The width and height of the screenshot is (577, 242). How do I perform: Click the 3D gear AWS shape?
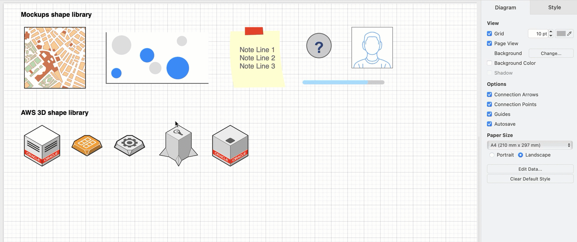pyautogui.click(x=129, y=145)
